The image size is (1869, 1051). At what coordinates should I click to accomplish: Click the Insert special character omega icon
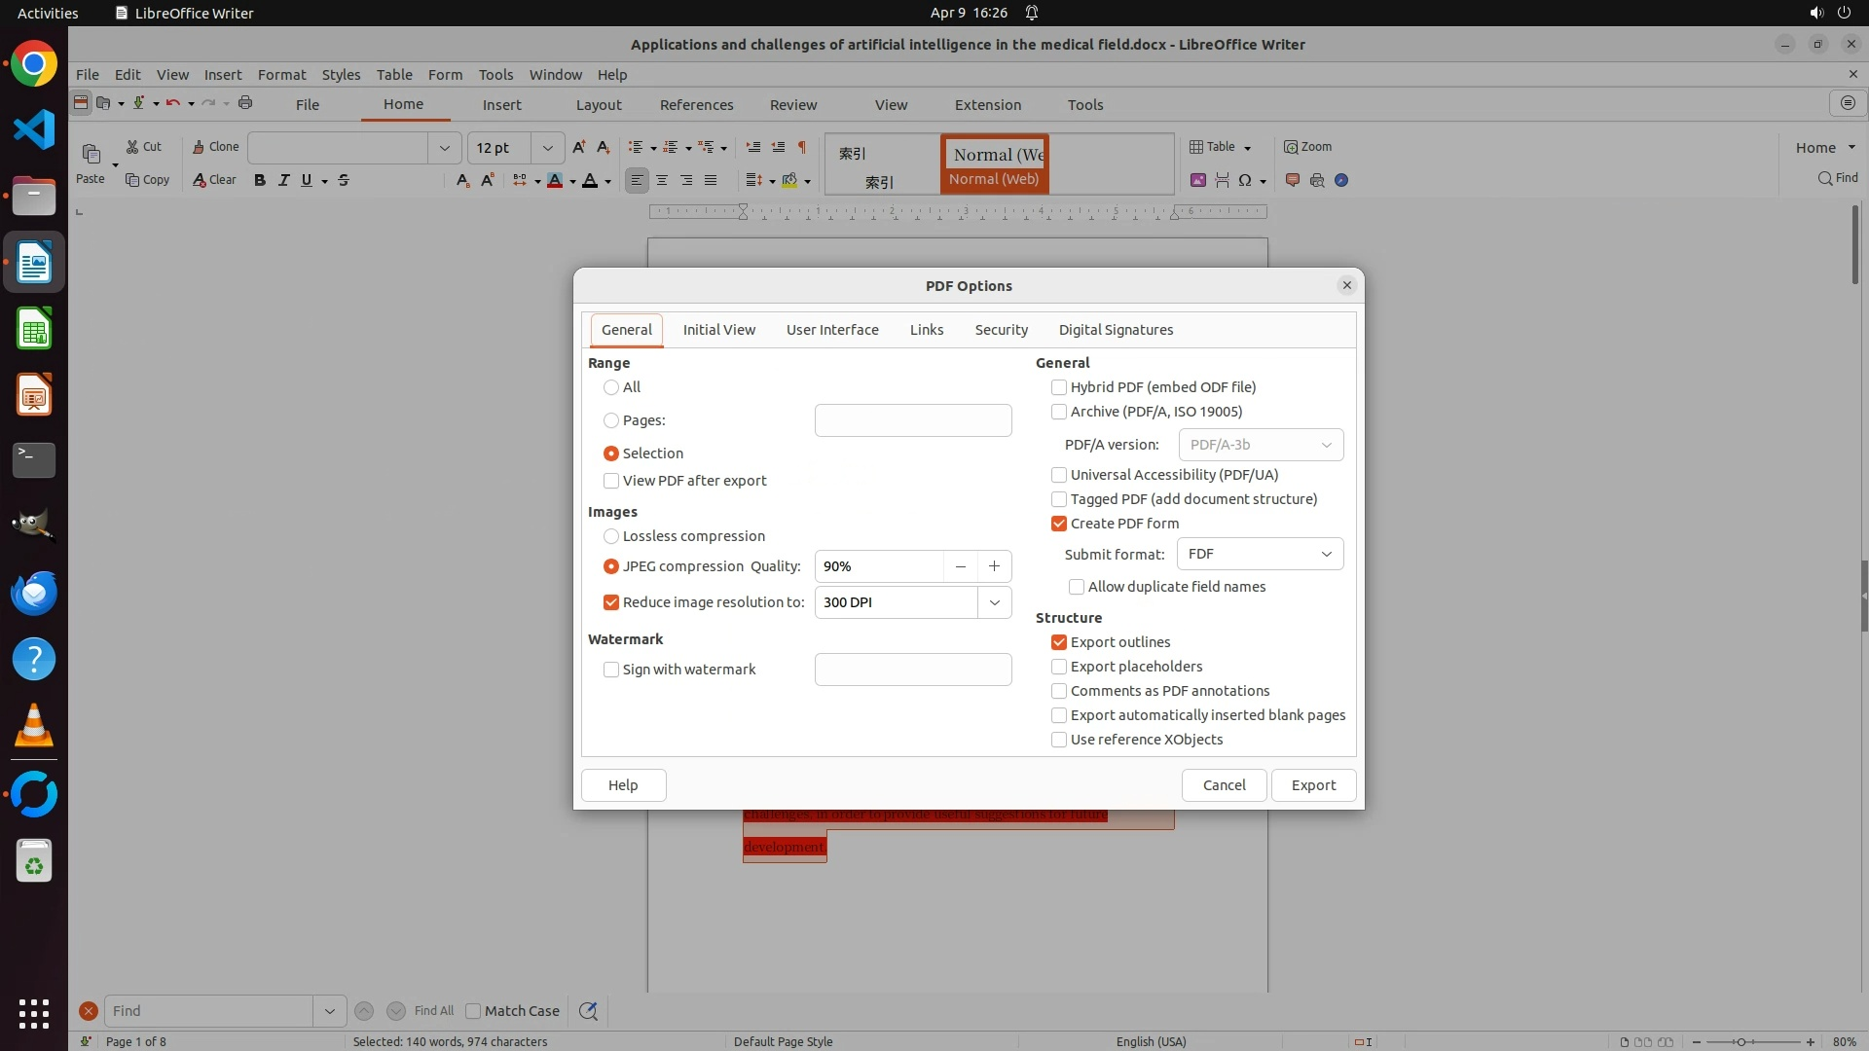coord(1245,180)
